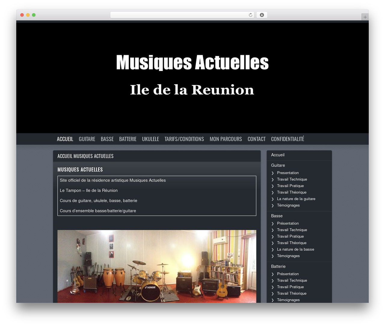Open a new tab with the plus button
This screenshot has height=326, width=385.
(x=365, y=17)
